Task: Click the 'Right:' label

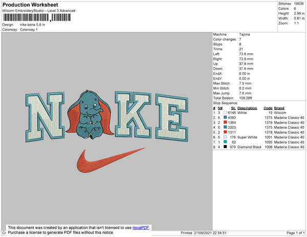Action: tap(217, 59)
